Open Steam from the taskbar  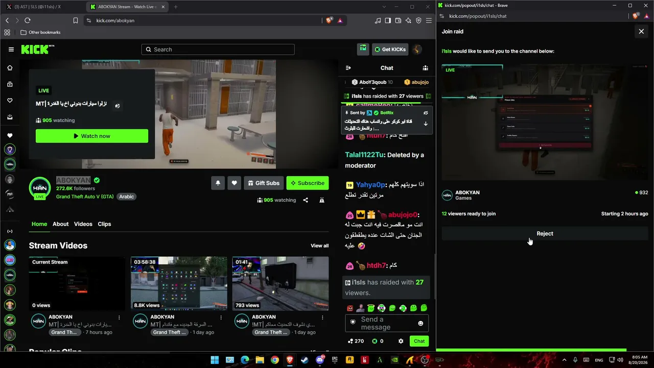[x=305, y=360]
